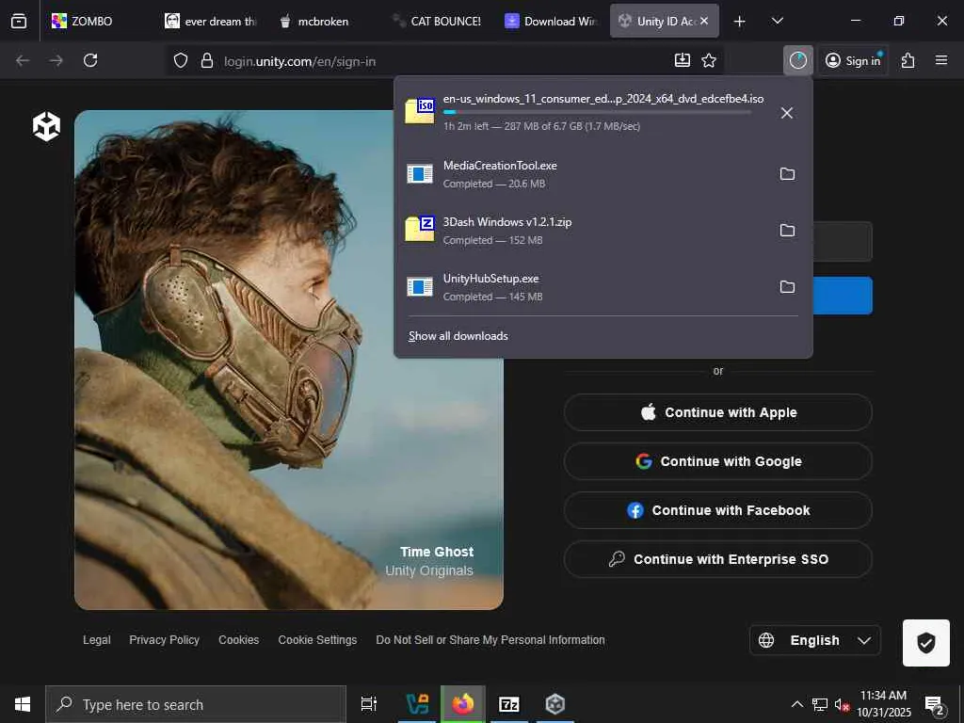
Task: Click the shield checkmark privacy badge
Action: pyautogui.click(x=926, y=643)
